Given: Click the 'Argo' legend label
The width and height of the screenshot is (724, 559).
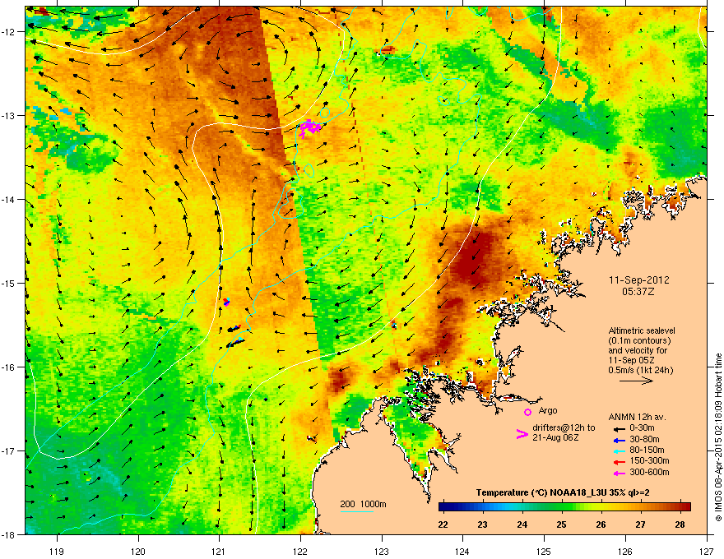Looking at the screenshot, I should click(x=548, y=410).
